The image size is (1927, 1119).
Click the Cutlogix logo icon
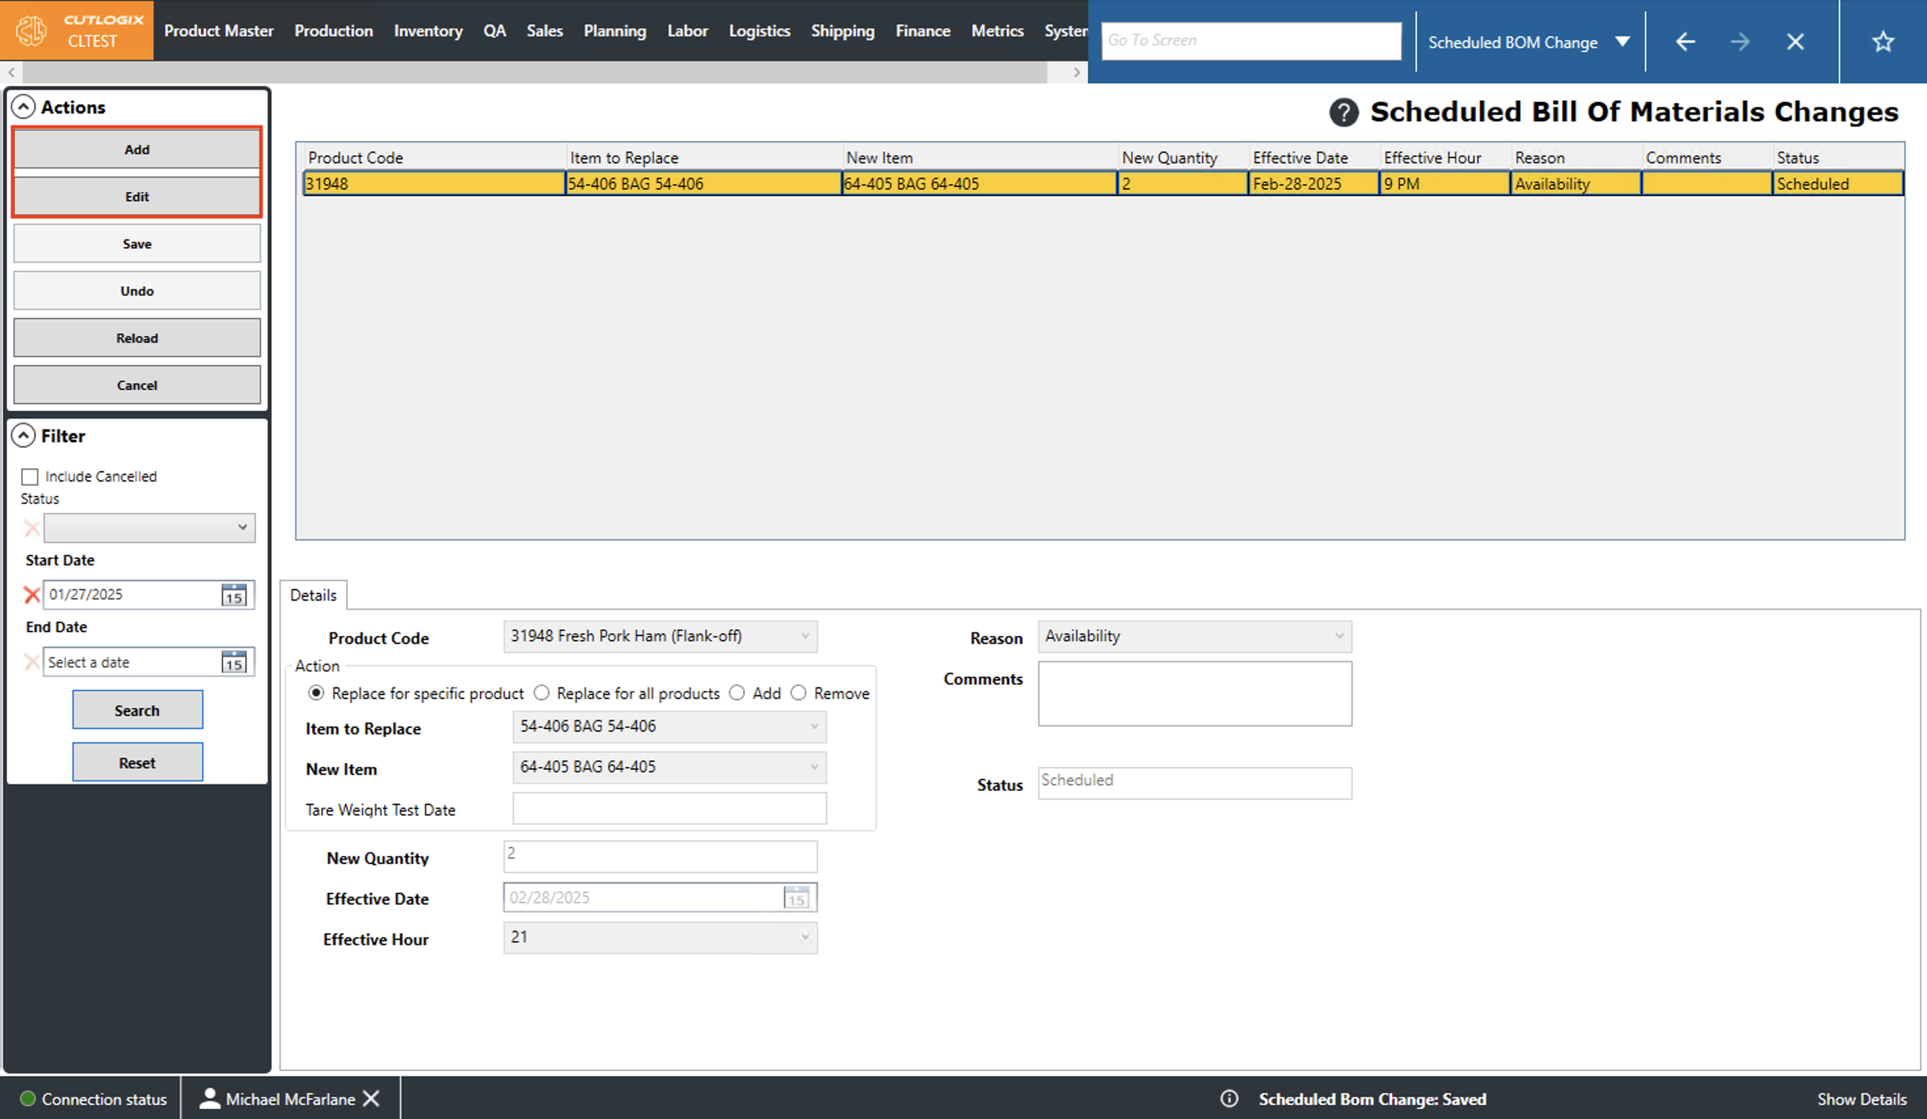pos(31,31)
